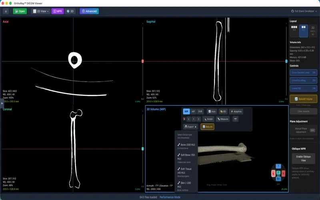Click the Axial view label

tap(6, 22)
